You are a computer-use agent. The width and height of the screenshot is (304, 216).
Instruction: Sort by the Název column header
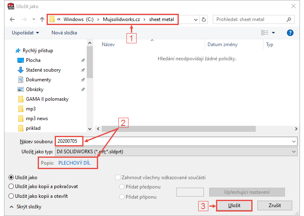108,44
